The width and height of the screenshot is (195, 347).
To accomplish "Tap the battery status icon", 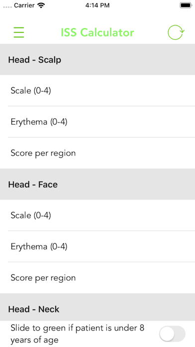I will [186, 5].
